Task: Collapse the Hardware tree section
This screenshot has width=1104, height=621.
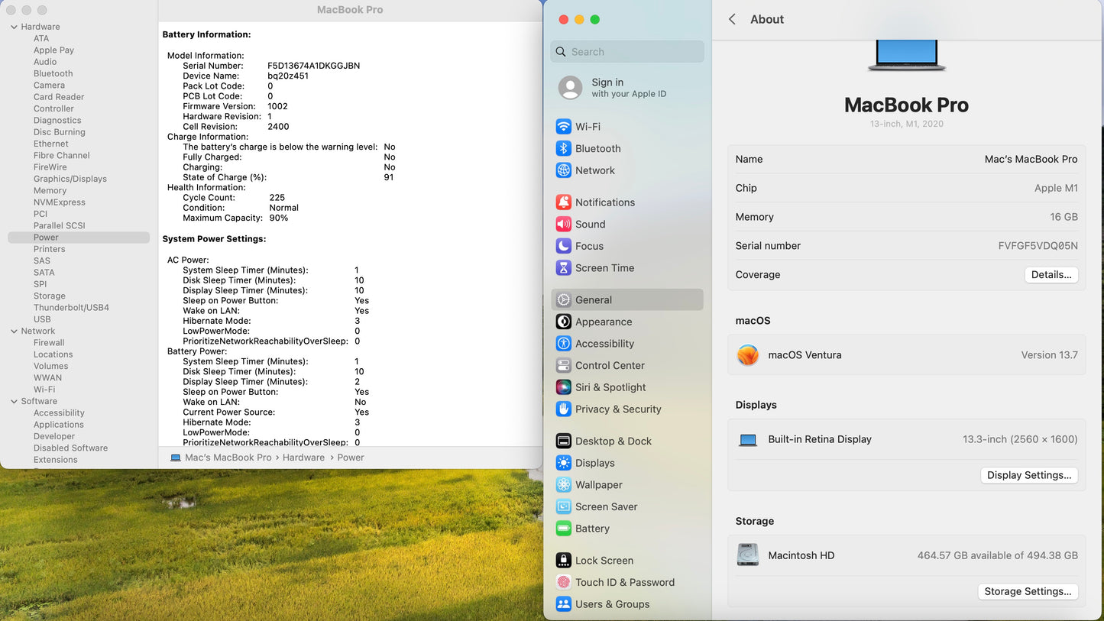Action: pyautogui.click(x=14, y=27)
